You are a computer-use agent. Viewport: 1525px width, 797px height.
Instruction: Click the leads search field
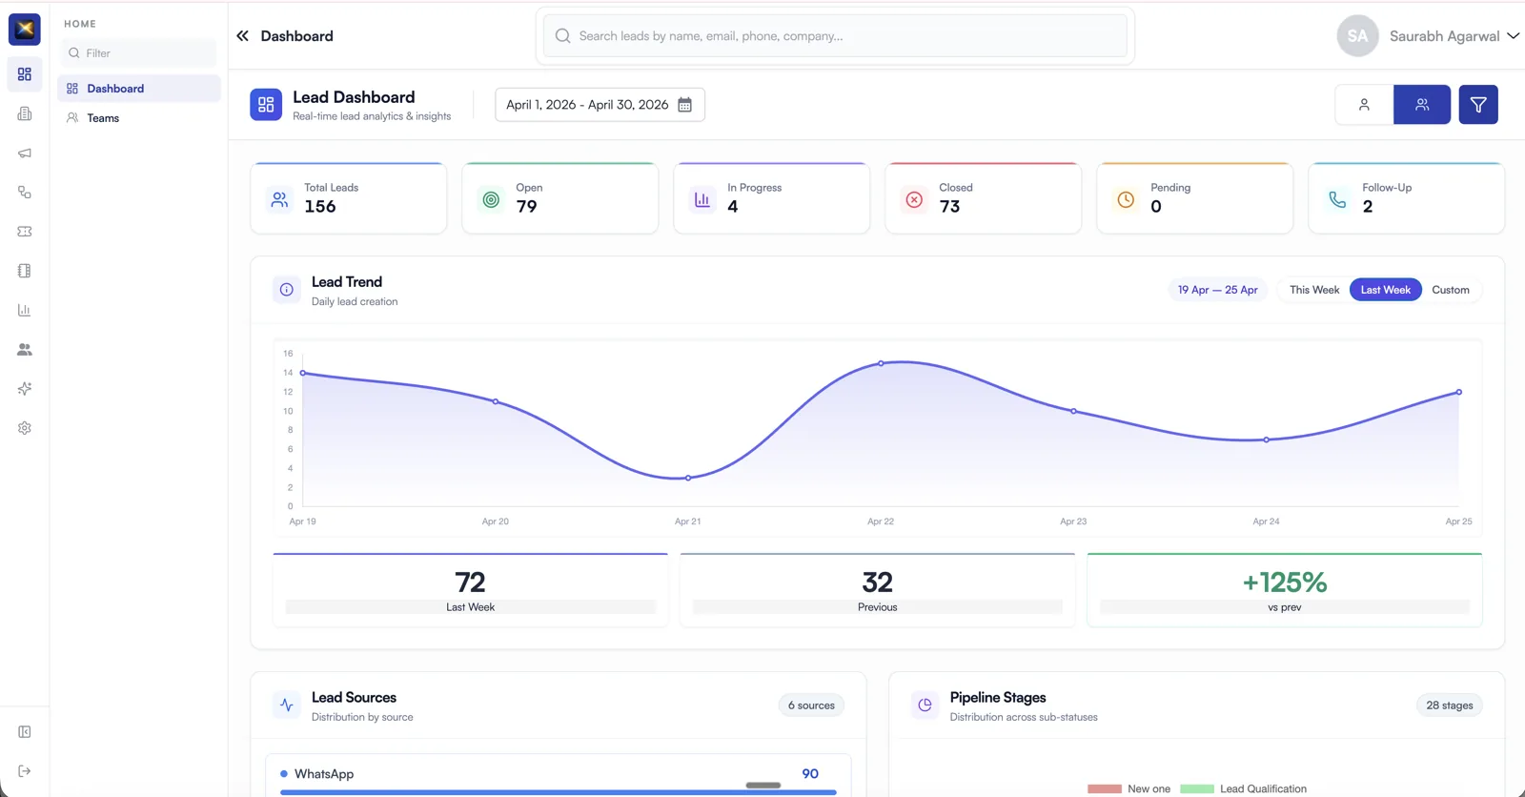(x=835, y=36)
